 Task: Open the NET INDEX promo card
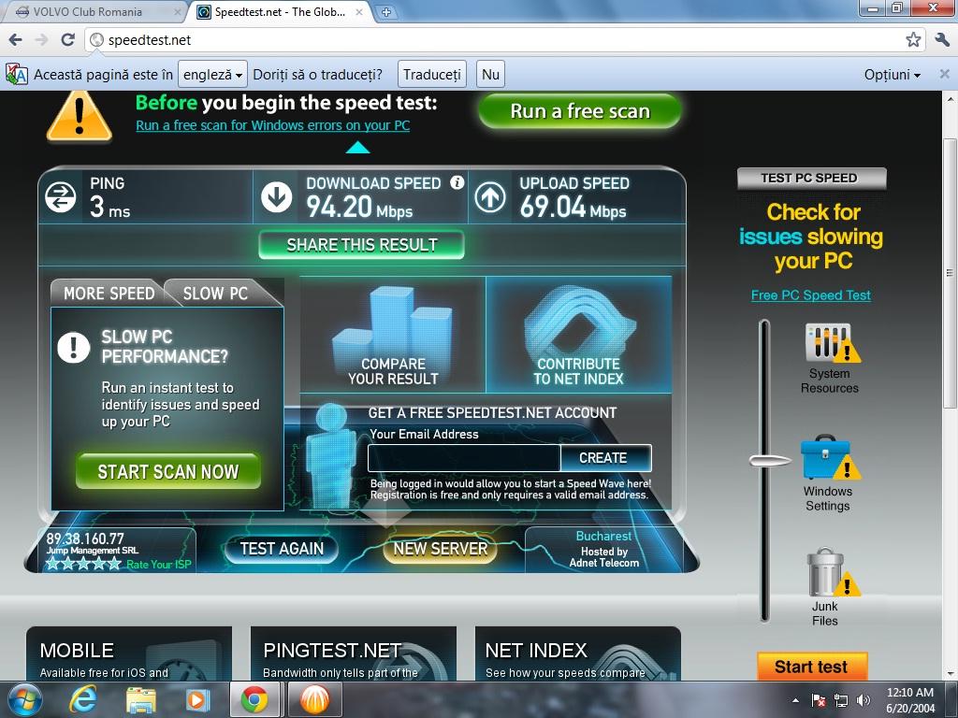pos(577,653)
